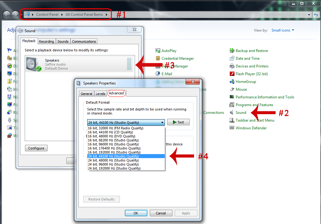Click OK in Speakers Properties
This screenshot has width=321, height=224.
[x=136, y=213]
